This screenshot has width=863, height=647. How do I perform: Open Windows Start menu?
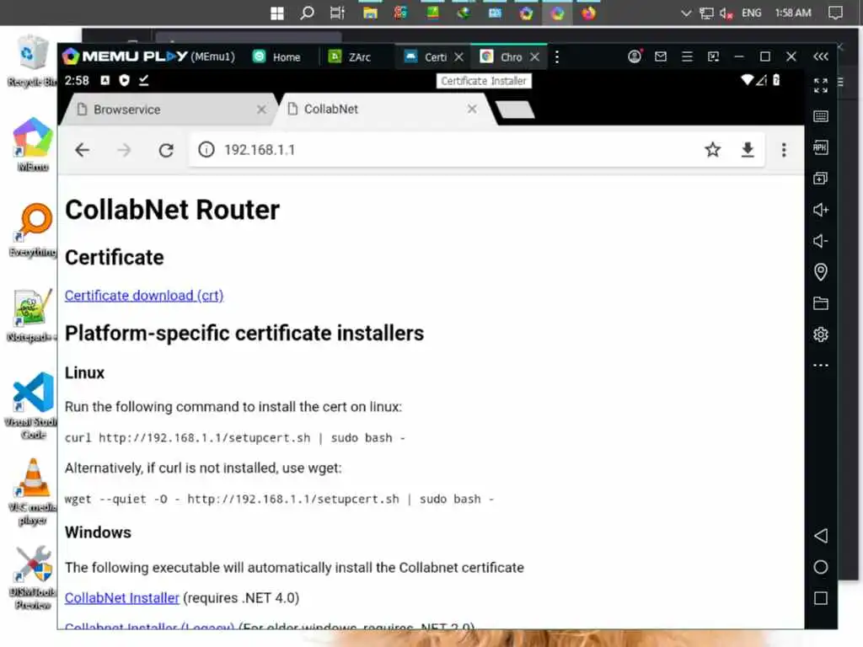click(x=277, y=13)
